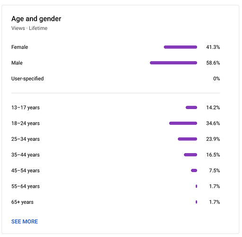Click the User-specified 0% value
Viewport: 242px width, 237px height.
(216, 79)
